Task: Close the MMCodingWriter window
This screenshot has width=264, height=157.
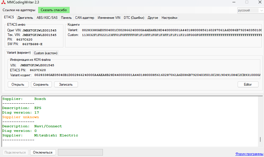Action: coord(260,2)
